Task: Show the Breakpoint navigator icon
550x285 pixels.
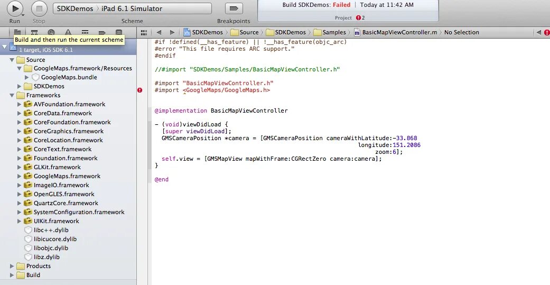Action: click(102, 32)
